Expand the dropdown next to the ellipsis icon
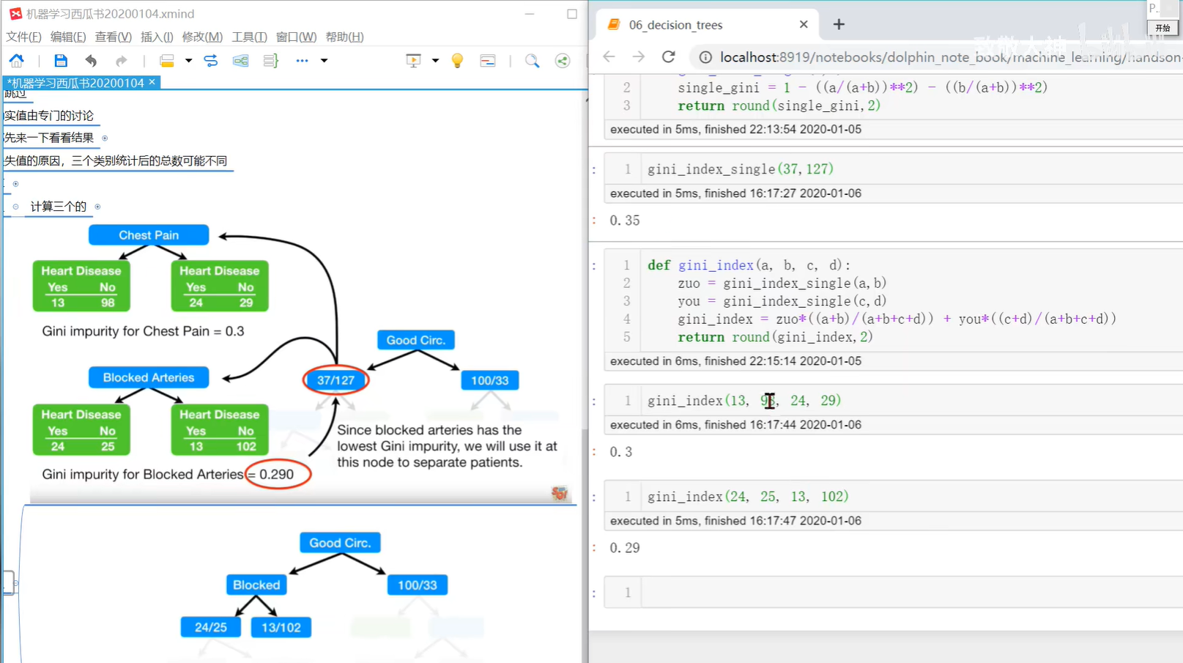 click(x=324, y=61)
